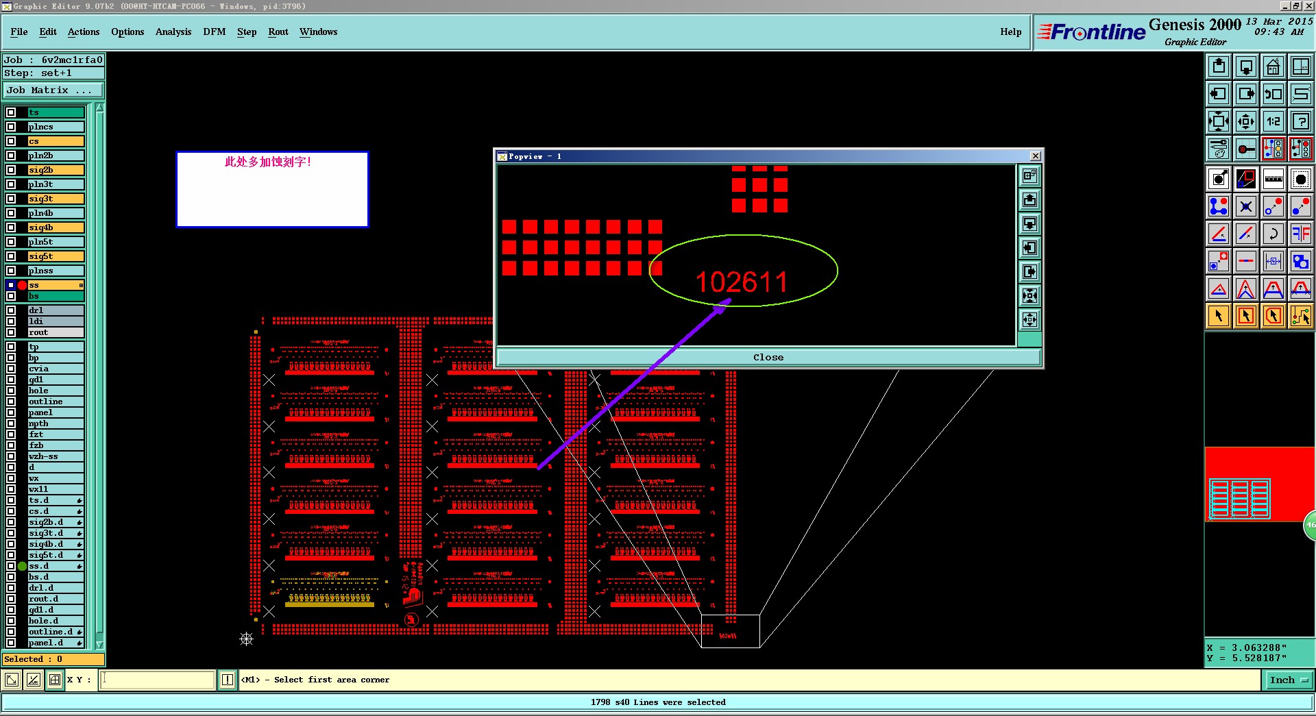Click the Job Matrix button
Screen dimensions: 1316x716
coord(53,90)
